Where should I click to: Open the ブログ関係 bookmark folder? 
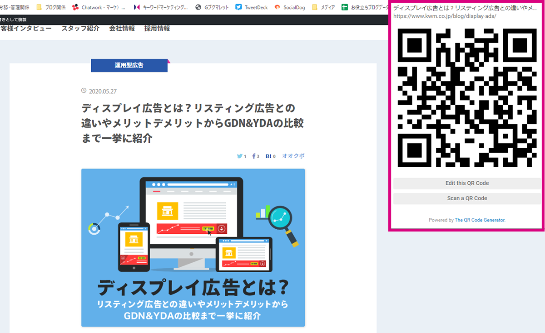(x=50, y=7)
